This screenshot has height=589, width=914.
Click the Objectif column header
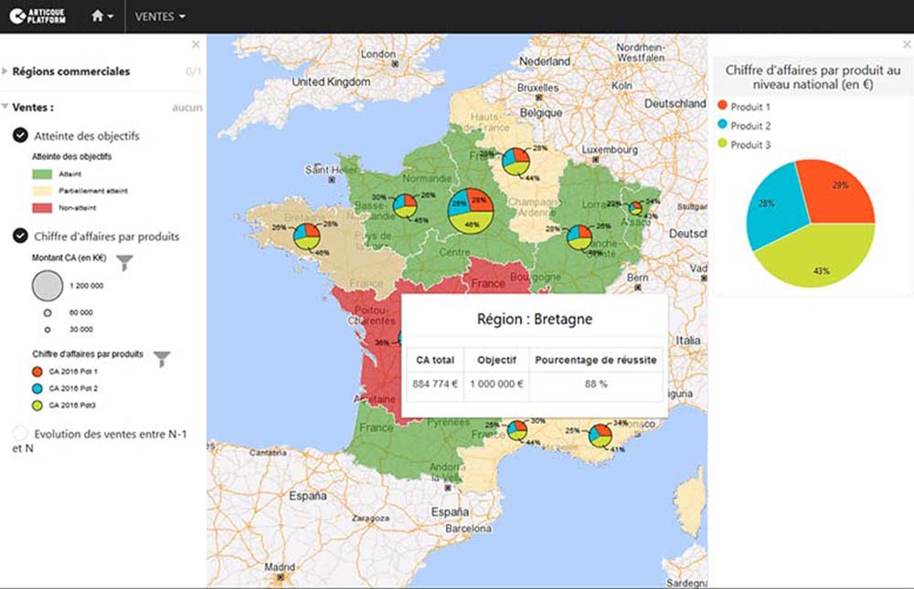(x=496, y=360)
